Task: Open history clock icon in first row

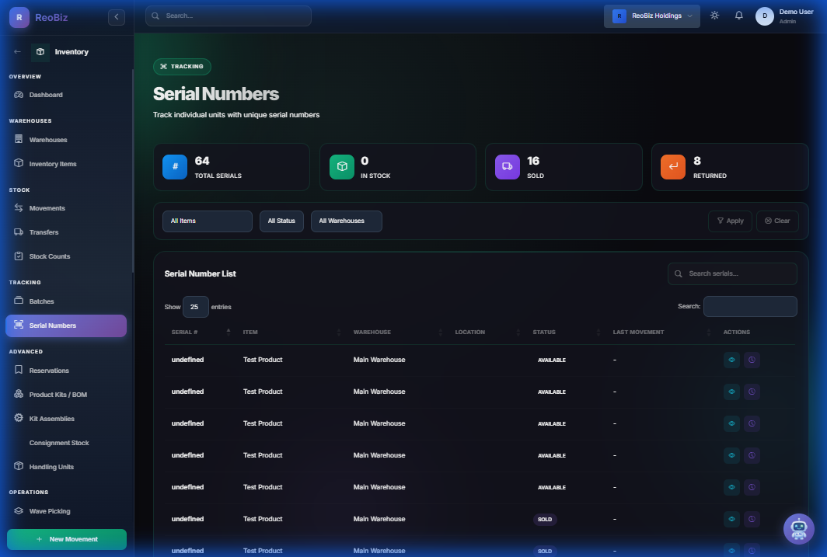Action: click(x=752, y=360)
